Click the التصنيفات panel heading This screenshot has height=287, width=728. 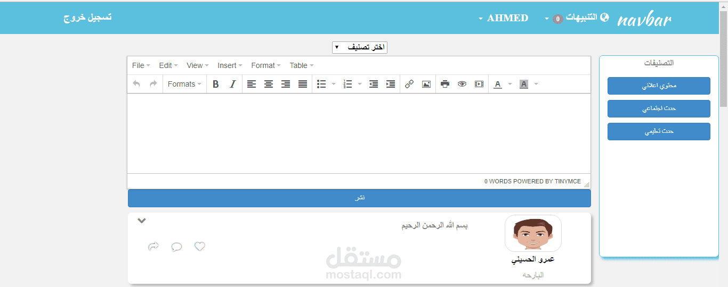[x=659, y=63]
